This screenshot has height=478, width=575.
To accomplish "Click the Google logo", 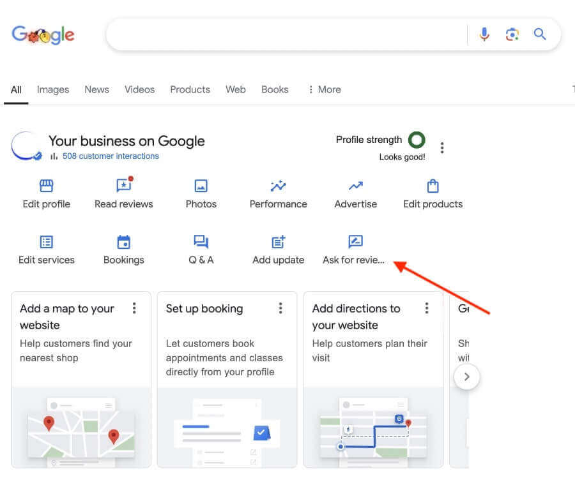I will coord(43,34).
